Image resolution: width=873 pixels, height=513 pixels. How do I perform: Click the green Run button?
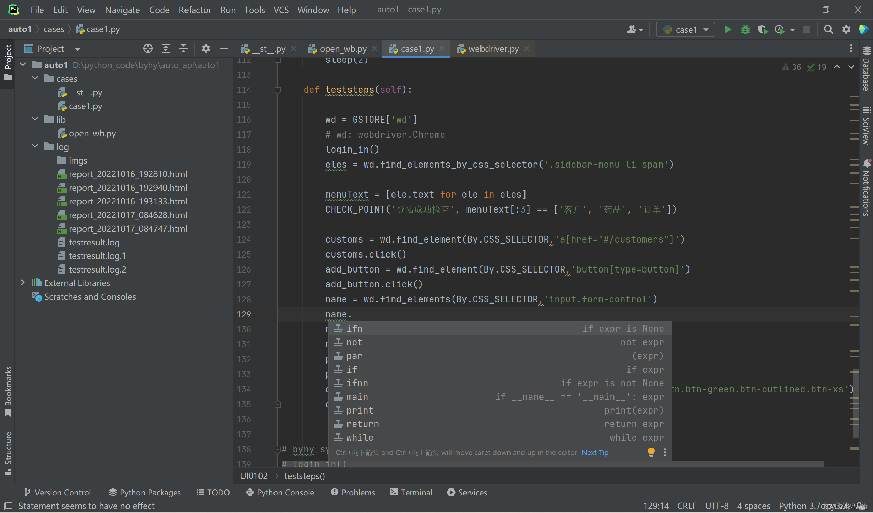tap(728, 29)
